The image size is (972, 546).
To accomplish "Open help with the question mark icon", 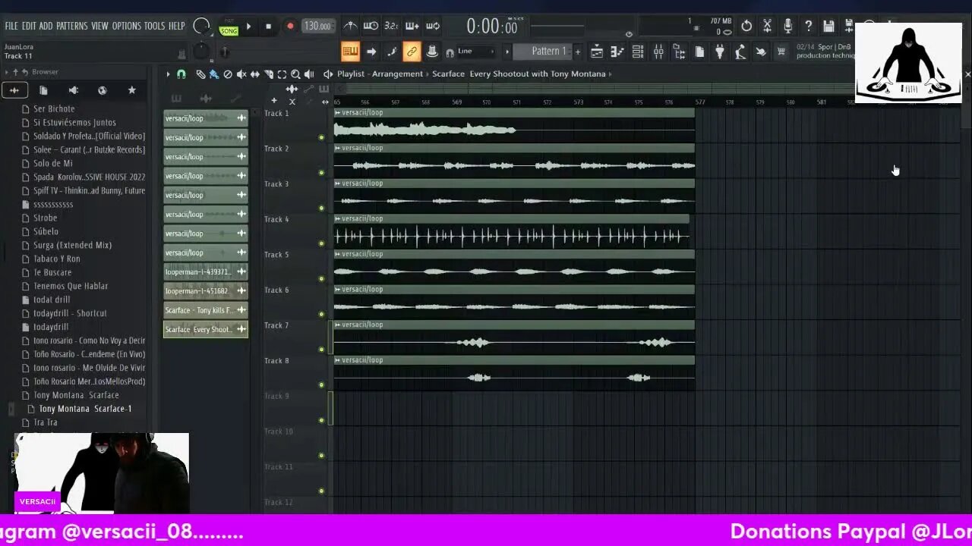I will pos(808,27).
